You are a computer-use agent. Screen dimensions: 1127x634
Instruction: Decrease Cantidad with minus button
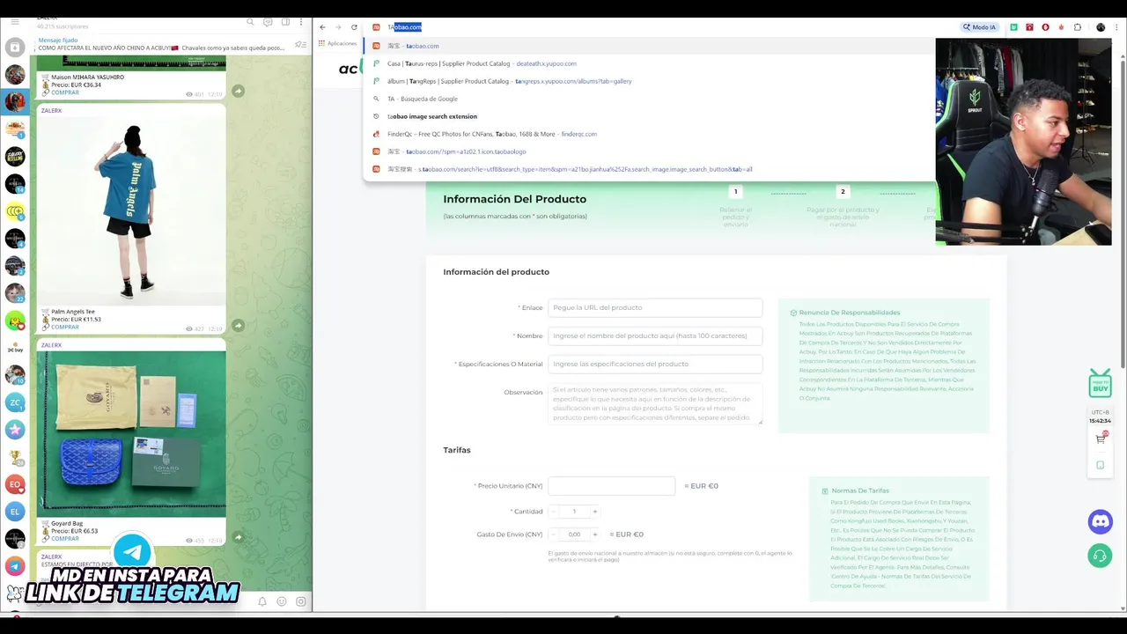[x=554, y=512]
